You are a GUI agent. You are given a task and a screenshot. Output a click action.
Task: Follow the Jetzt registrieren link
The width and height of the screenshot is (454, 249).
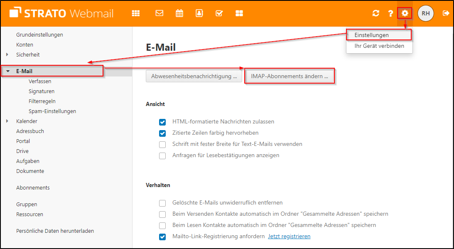[x=289, y=237]
